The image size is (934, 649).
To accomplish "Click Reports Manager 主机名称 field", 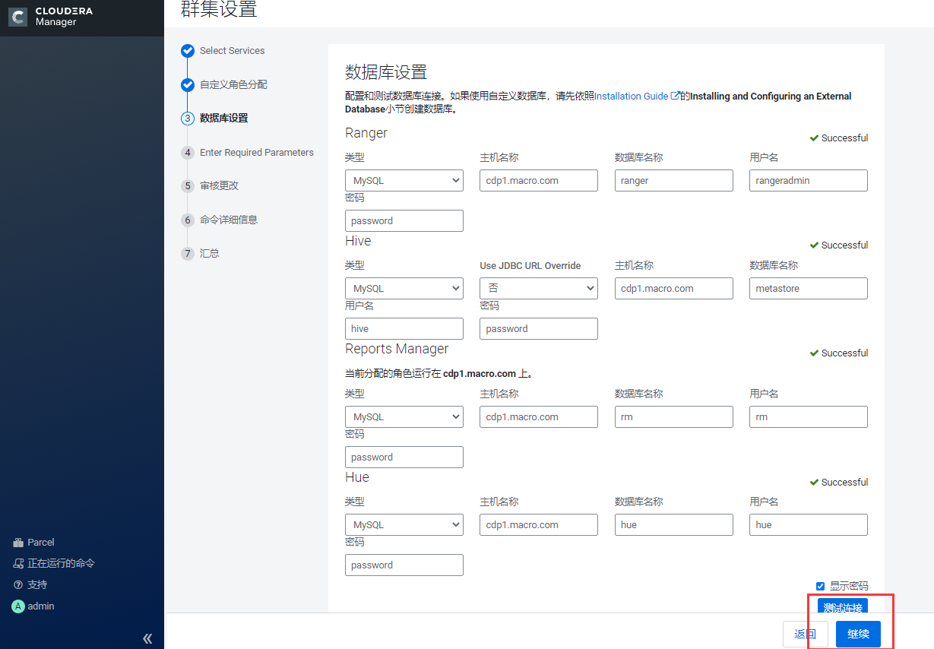I will tap(539, 416).
